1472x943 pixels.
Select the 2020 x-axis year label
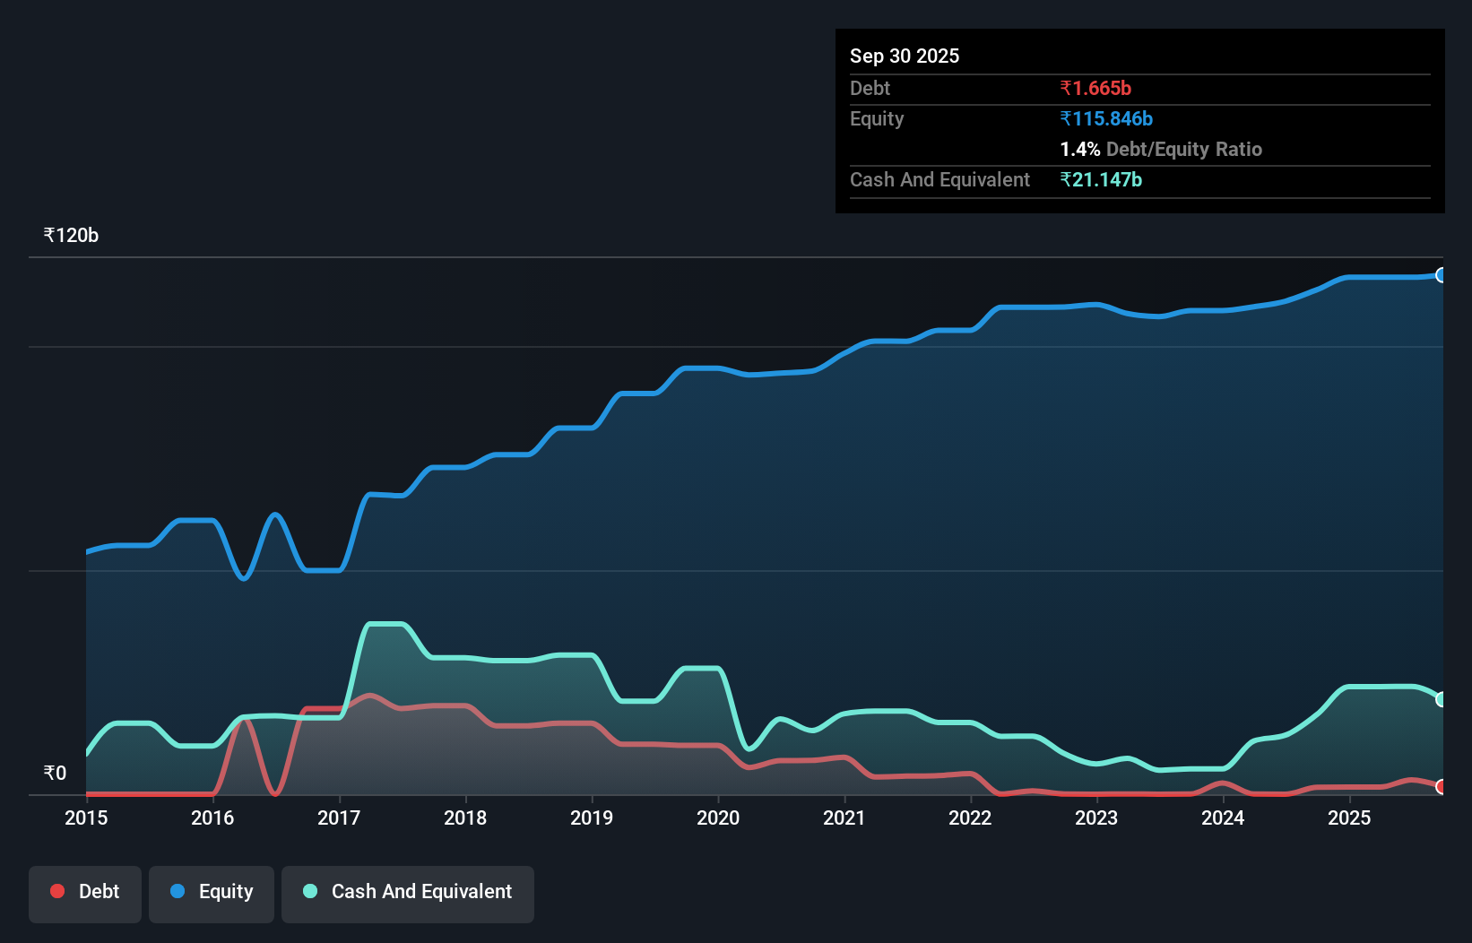718,818
